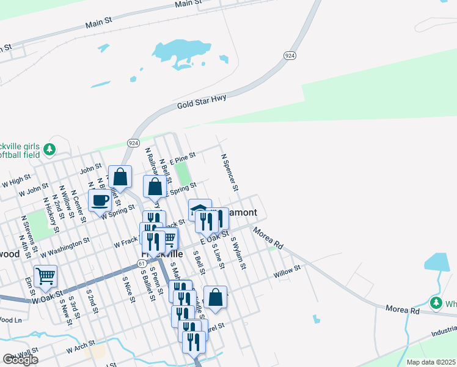Select the shopping bag marker east of S Line St
Image resolution: width=457 pixels, height=367 pixels.
tap(215, 299)
